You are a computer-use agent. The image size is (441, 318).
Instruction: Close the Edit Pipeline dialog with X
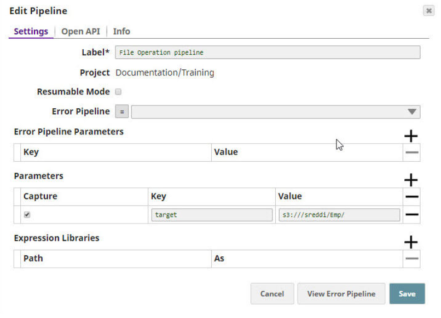point(428,11)
